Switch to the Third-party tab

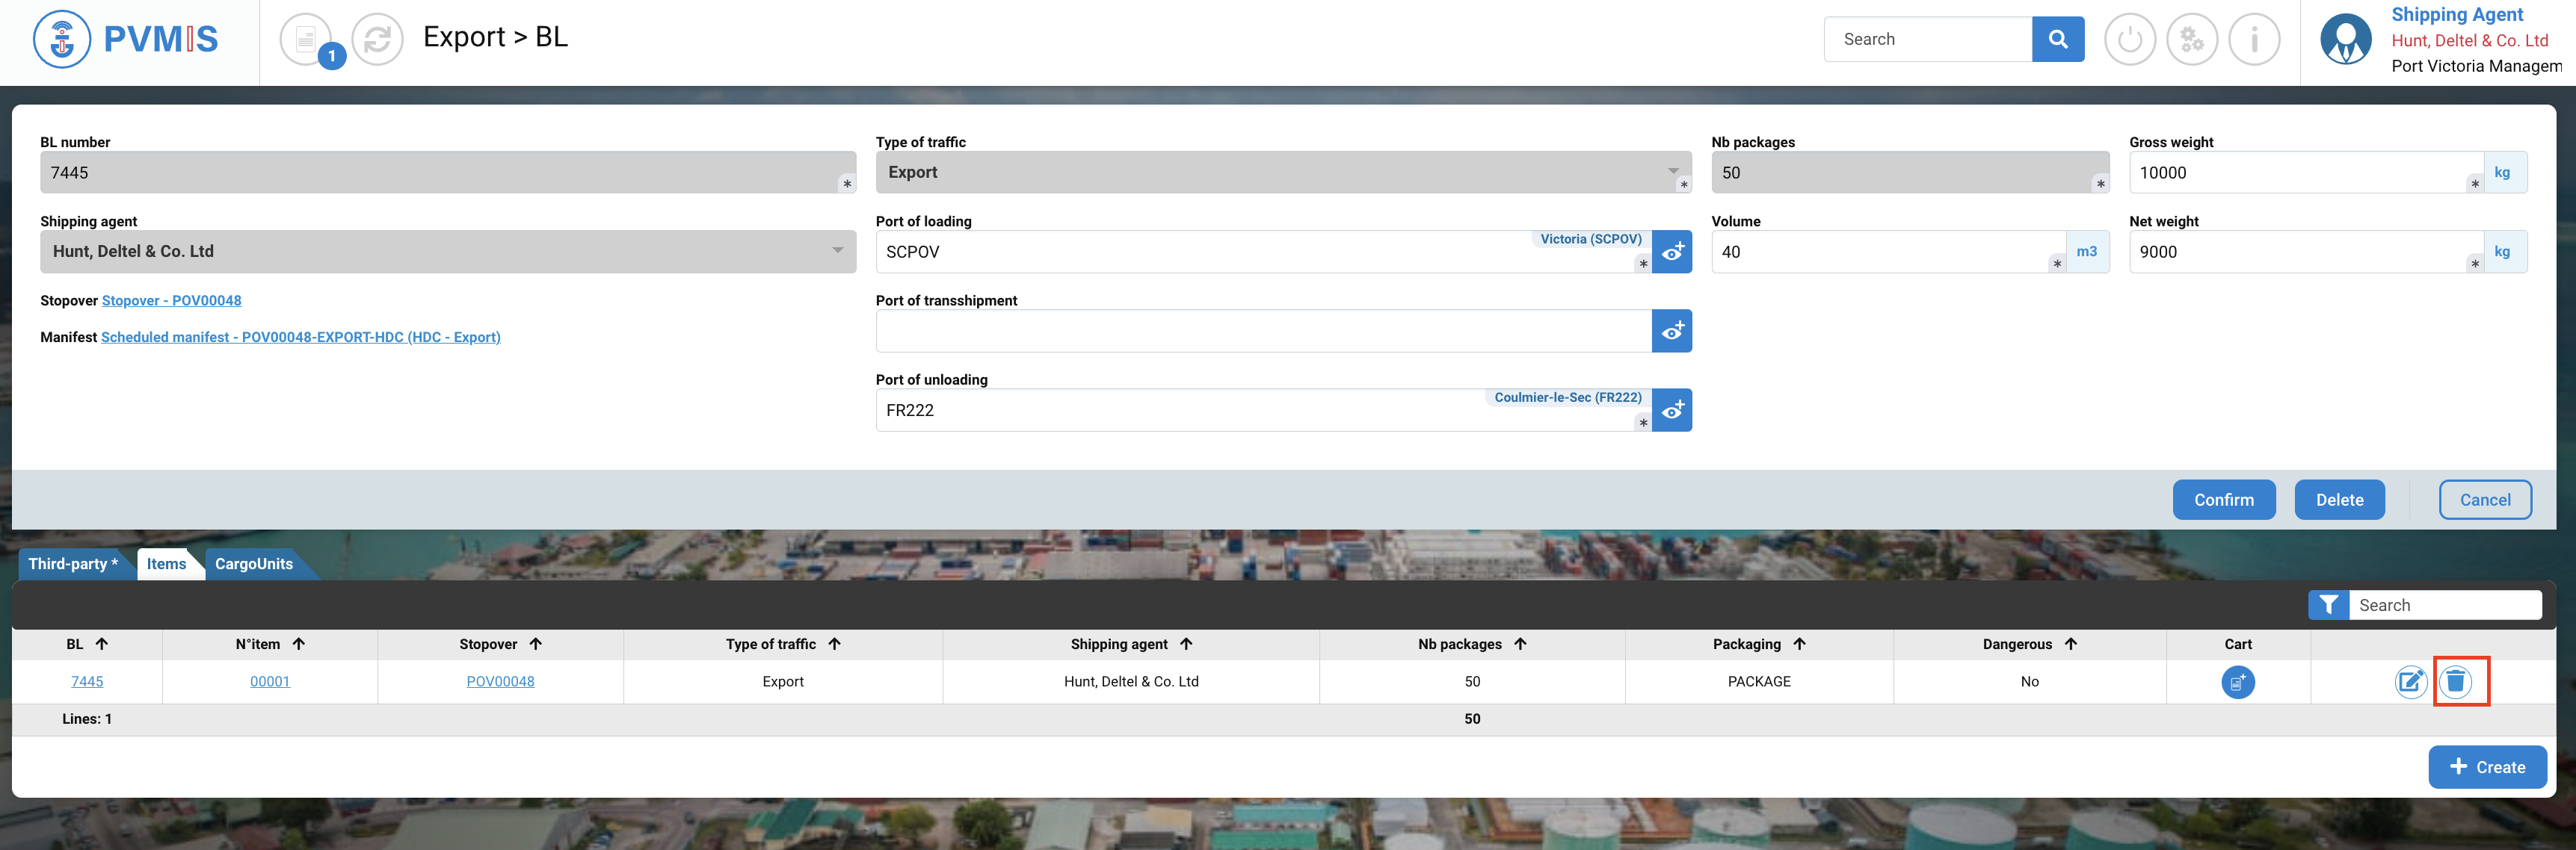click(73, 563)
